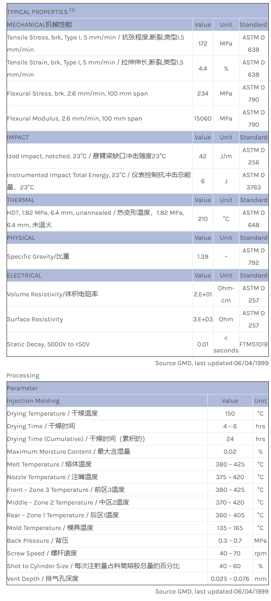Screen dimensions: 271x601
Task: Click Volume Resistivity value 2.E+01
Action: click(x=203, y=294)
